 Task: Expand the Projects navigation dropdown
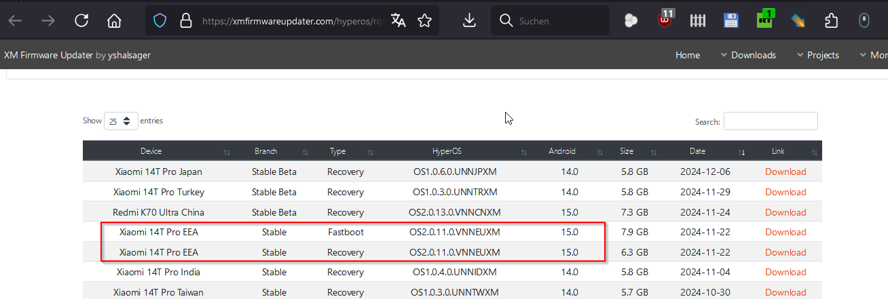pos(817,55)
